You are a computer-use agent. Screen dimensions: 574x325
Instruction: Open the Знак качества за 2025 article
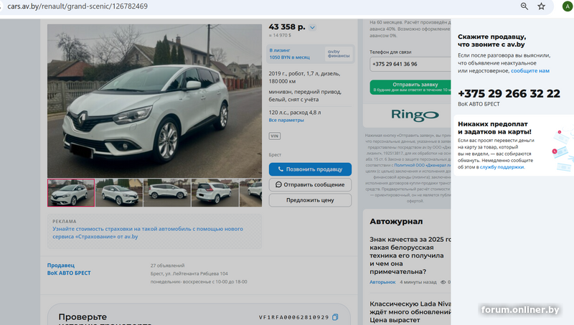click(x=410, y=255)
